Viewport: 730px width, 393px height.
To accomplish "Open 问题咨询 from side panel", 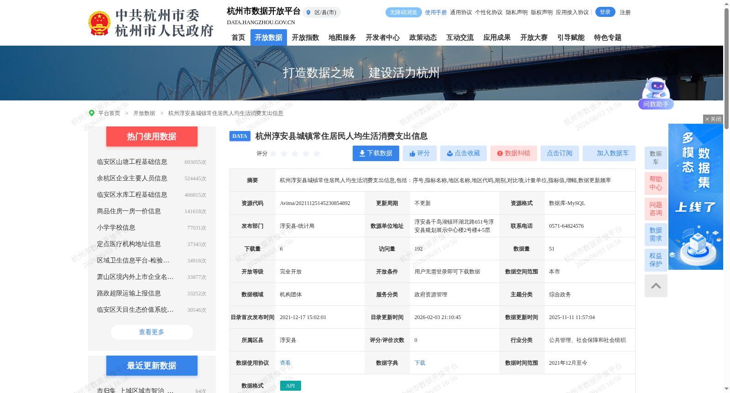I will 656,209.
